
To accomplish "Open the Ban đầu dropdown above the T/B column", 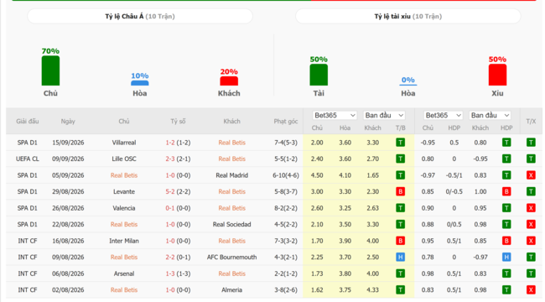I will (x=384, y=115).
